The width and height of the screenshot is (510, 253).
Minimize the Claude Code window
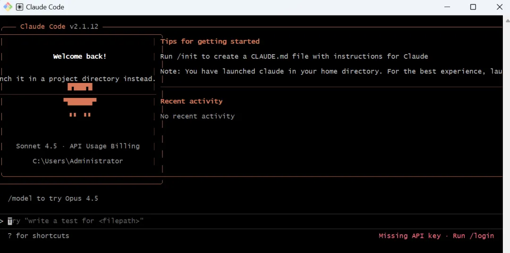point(448,7)
